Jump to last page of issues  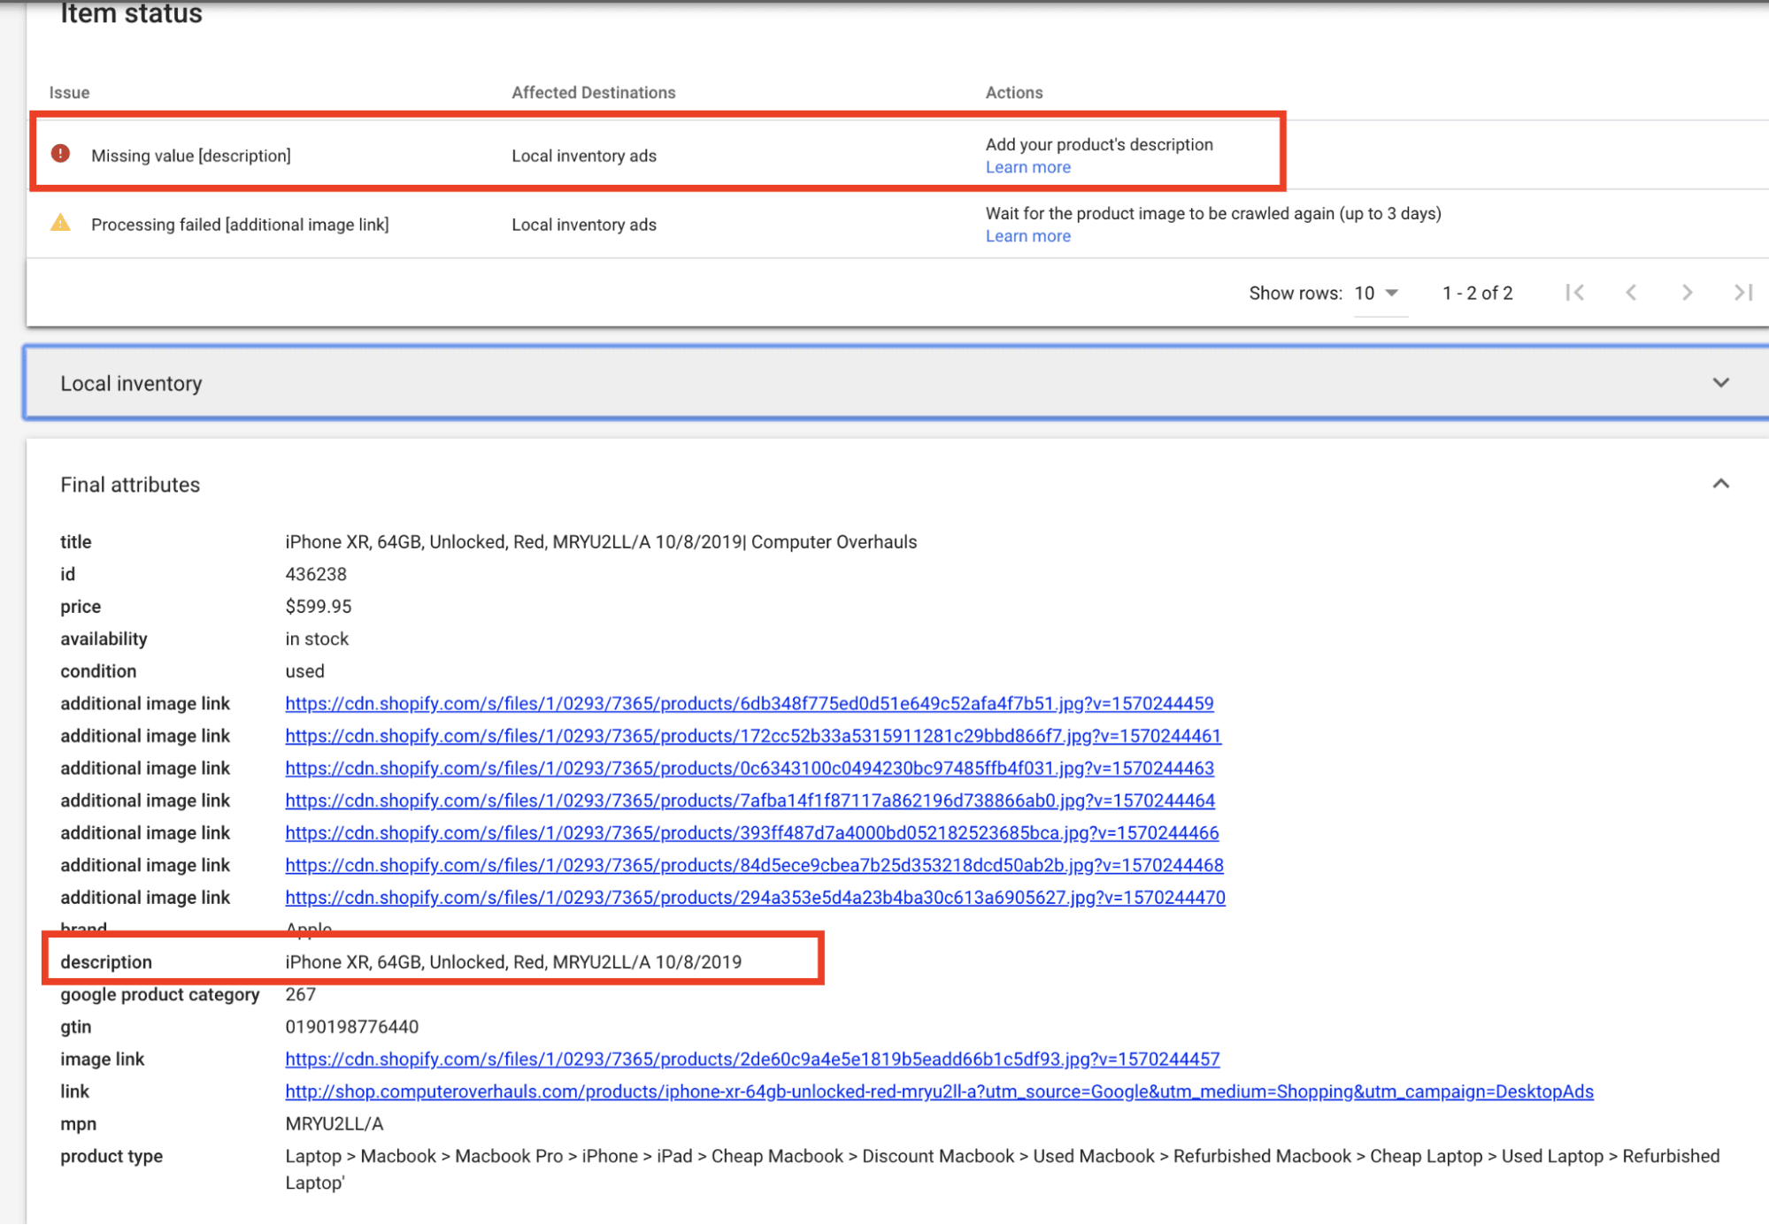[1742, 293]
